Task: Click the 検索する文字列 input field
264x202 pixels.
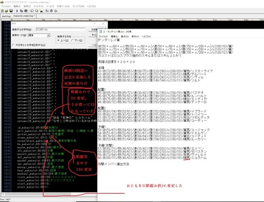Action: pos(61,29)
